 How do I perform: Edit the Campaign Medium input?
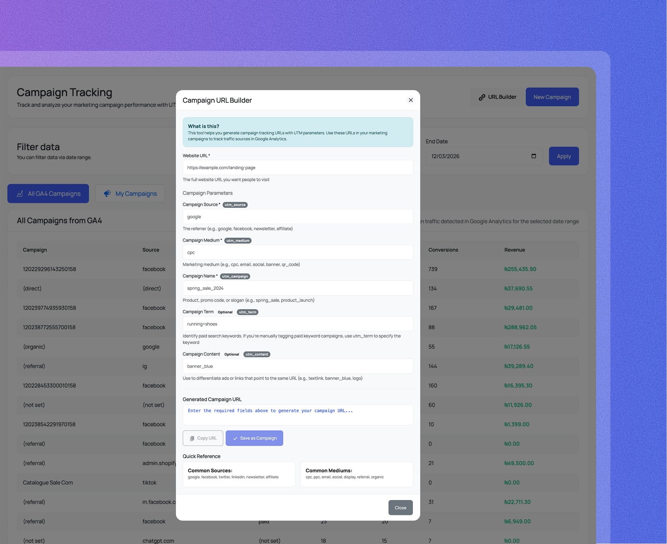(298, 252)
